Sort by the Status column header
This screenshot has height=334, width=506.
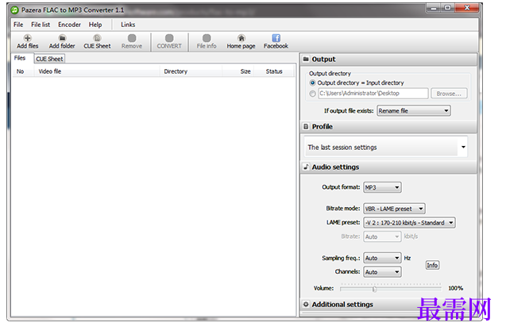274,71
